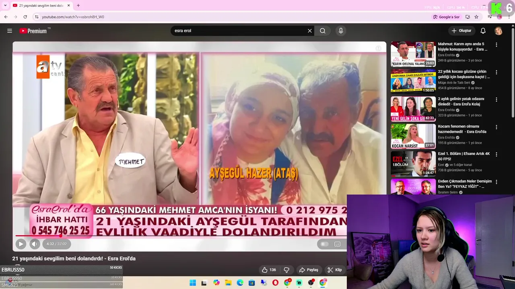Open more options for 'Mahmut: Karım' video
515x289 pixels.
tap(496, 45)
